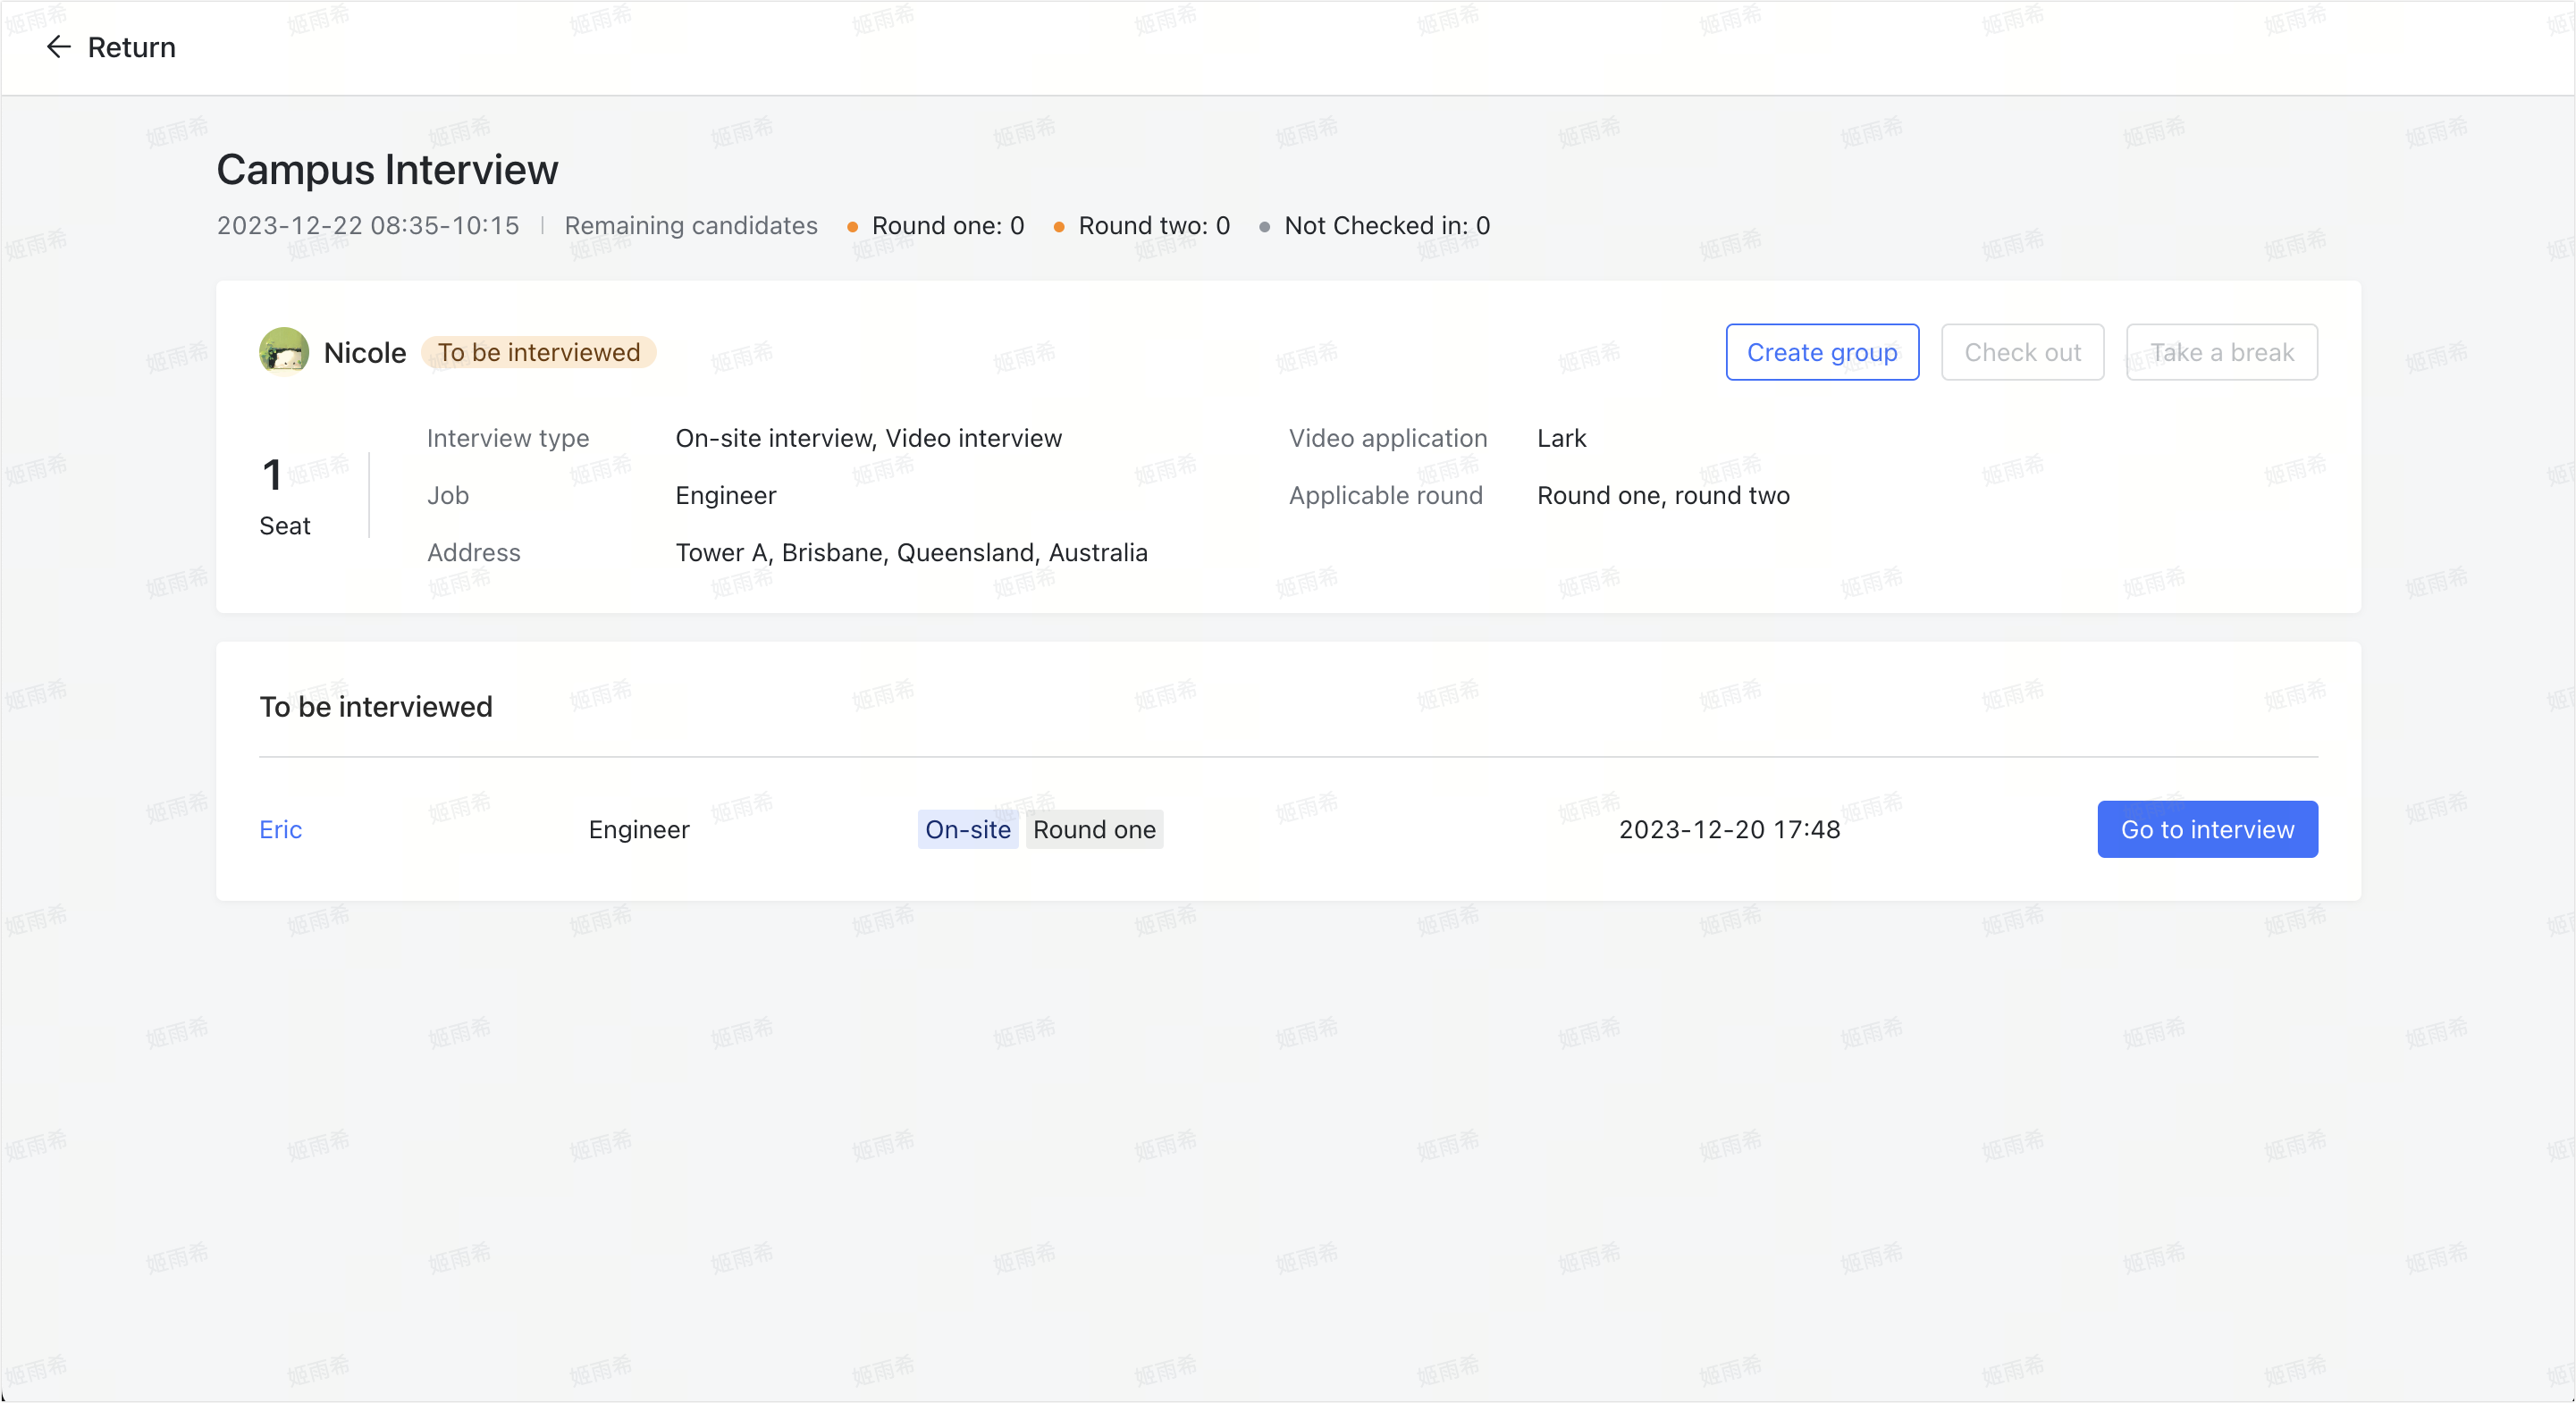Click 'Round one, round two' applicable round value

pyautogui.click(x=1663, y=495)
